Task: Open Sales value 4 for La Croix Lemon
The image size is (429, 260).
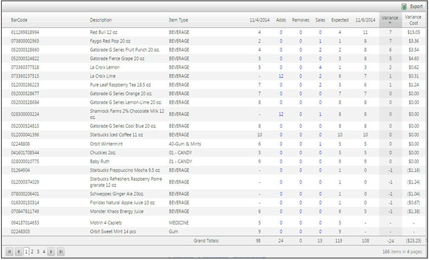Action: coord(320,67)
